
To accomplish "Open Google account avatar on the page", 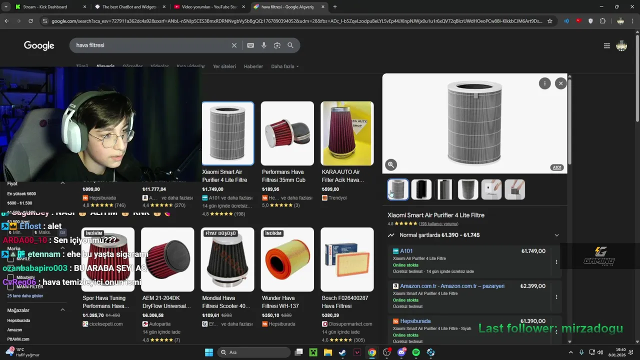I will pyautogui.click(x=621, y=45).
